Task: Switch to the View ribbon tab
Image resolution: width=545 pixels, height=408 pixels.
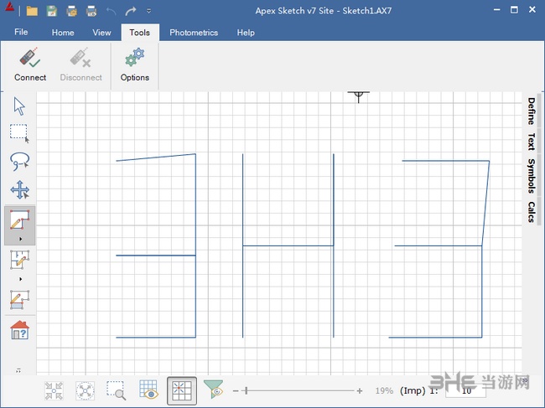Action: [x=101, y=33]
